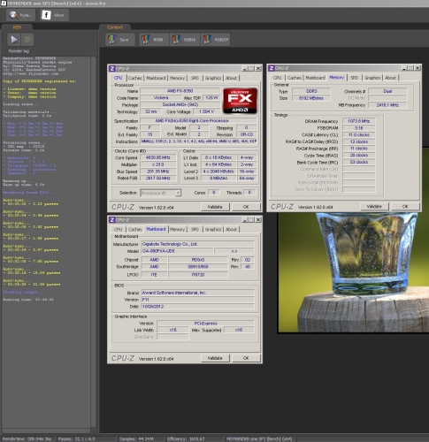Start the render with the play button
429x442 pixels.
tap(14, 40)
